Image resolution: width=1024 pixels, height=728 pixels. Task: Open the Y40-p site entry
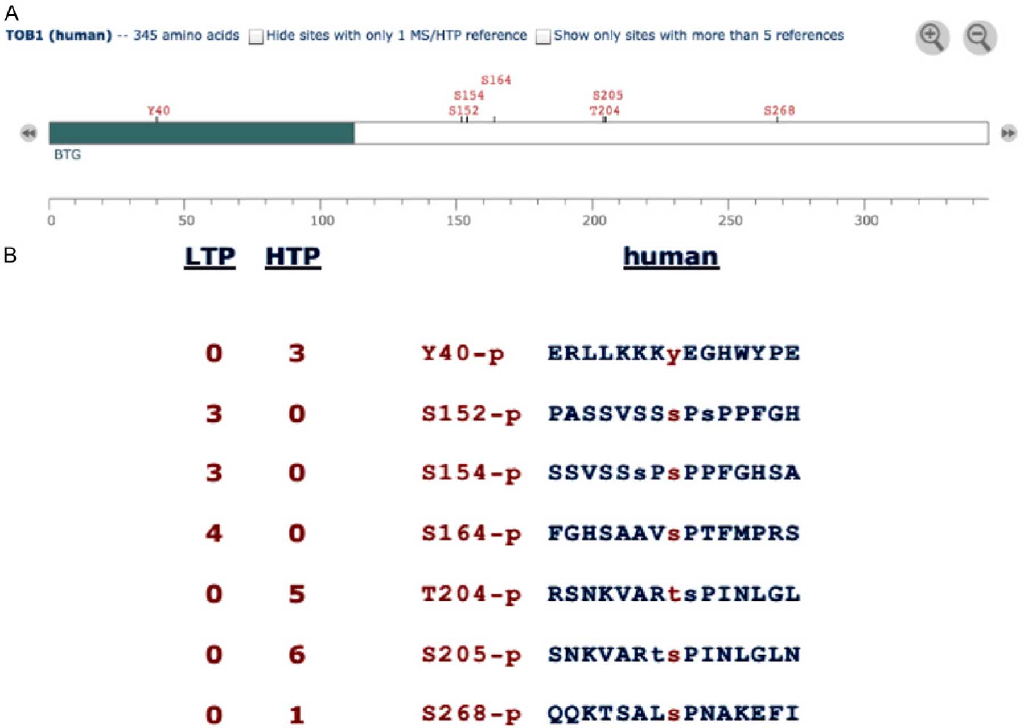[462, 353]
